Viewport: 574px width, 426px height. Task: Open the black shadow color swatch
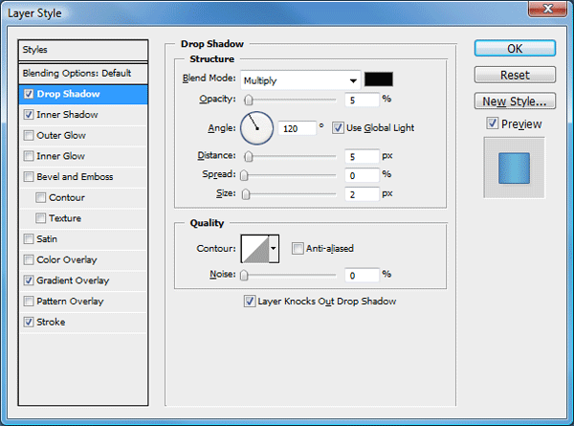(379, 79)
